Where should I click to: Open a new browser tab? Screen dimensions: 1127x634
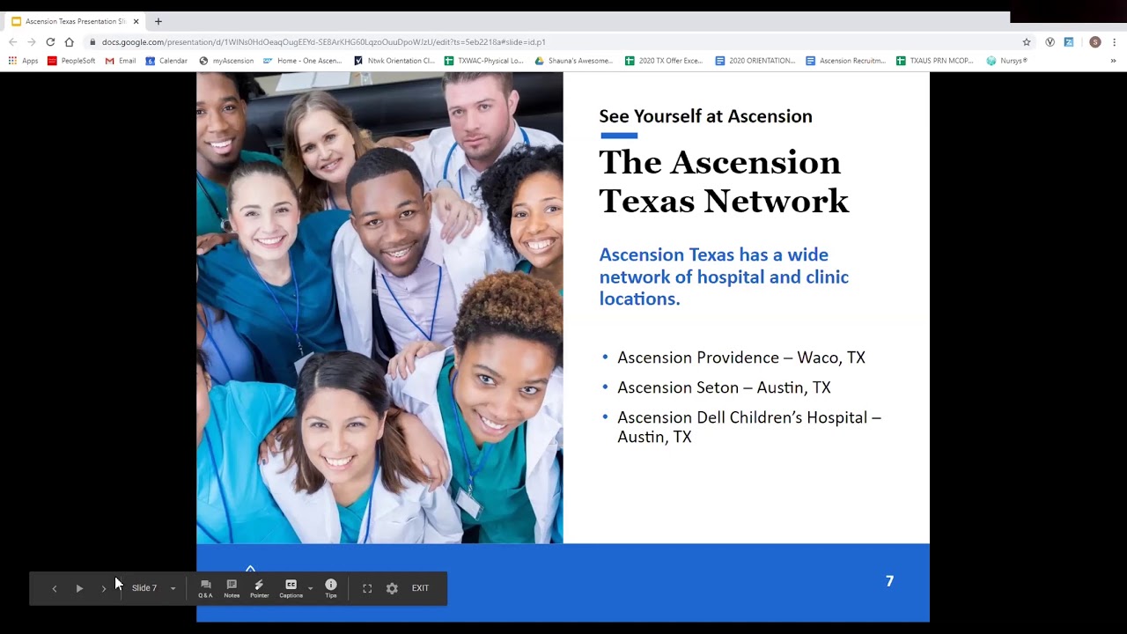pyautogui.click(x=158, y=21)
